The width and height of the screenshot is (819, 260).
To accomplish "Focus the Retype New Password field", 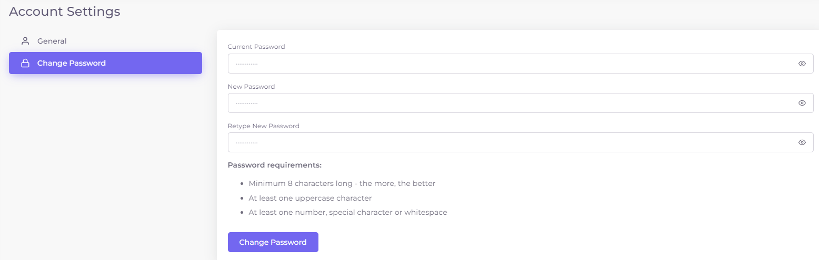I will (x=521, y=142).
